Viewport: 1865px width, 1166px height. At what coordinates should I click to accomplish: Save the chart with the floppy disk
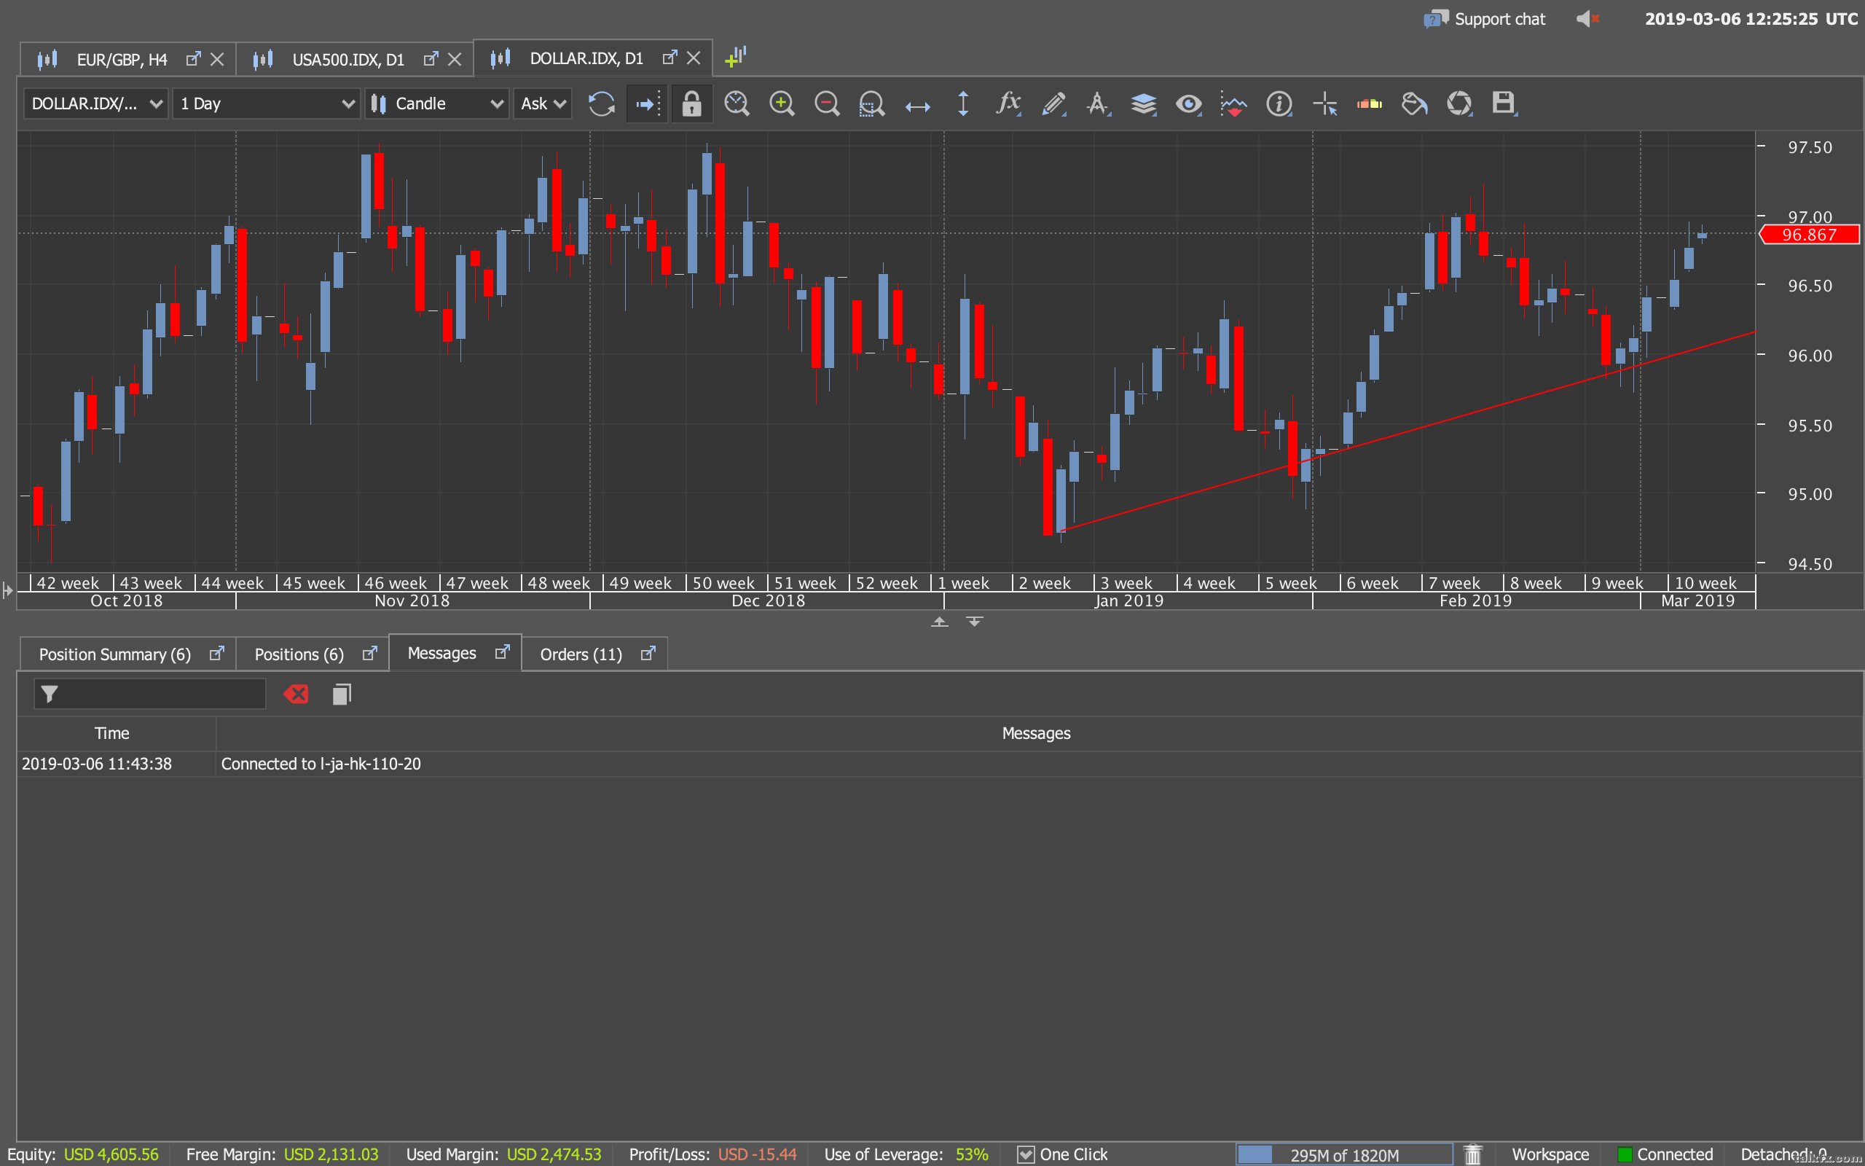[1504, 103]
